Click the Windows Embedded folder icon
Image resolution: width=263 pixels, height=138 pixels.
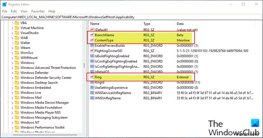tap(17, 88)
